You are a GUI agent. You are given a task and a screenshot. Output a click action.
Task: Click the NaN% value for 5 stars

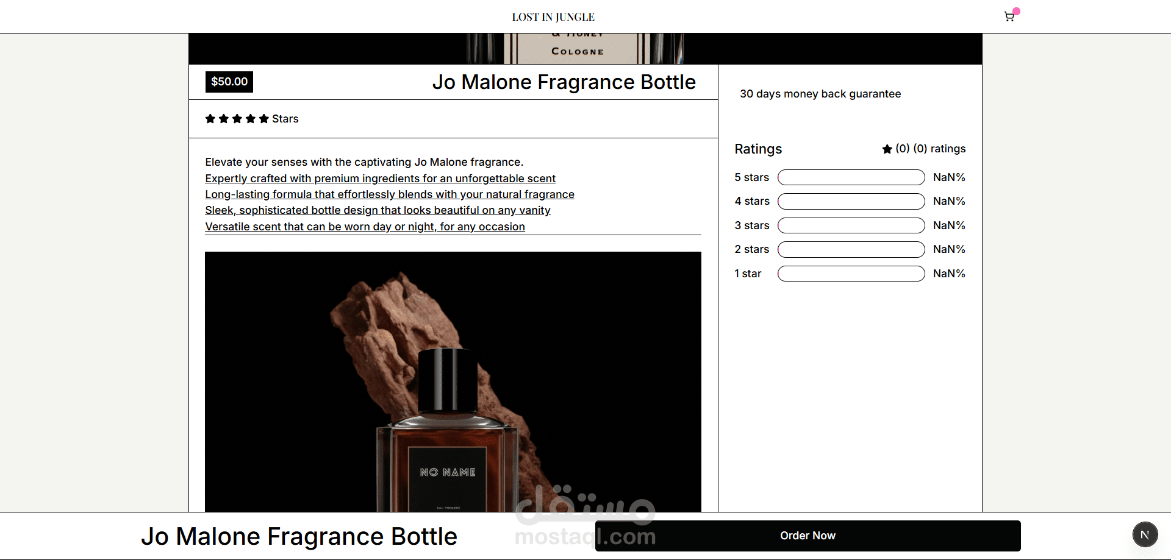click(x=949, y=177)
